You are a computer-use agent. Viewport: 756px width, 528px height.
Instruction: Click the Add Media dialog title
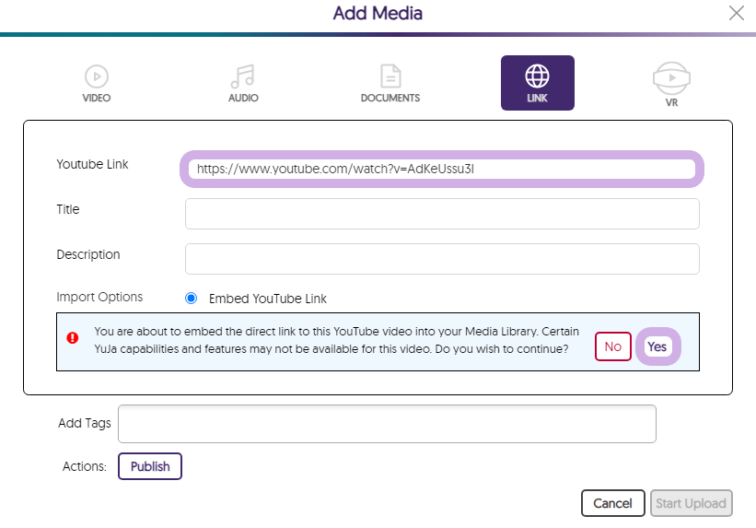click(x=378, y=13)
